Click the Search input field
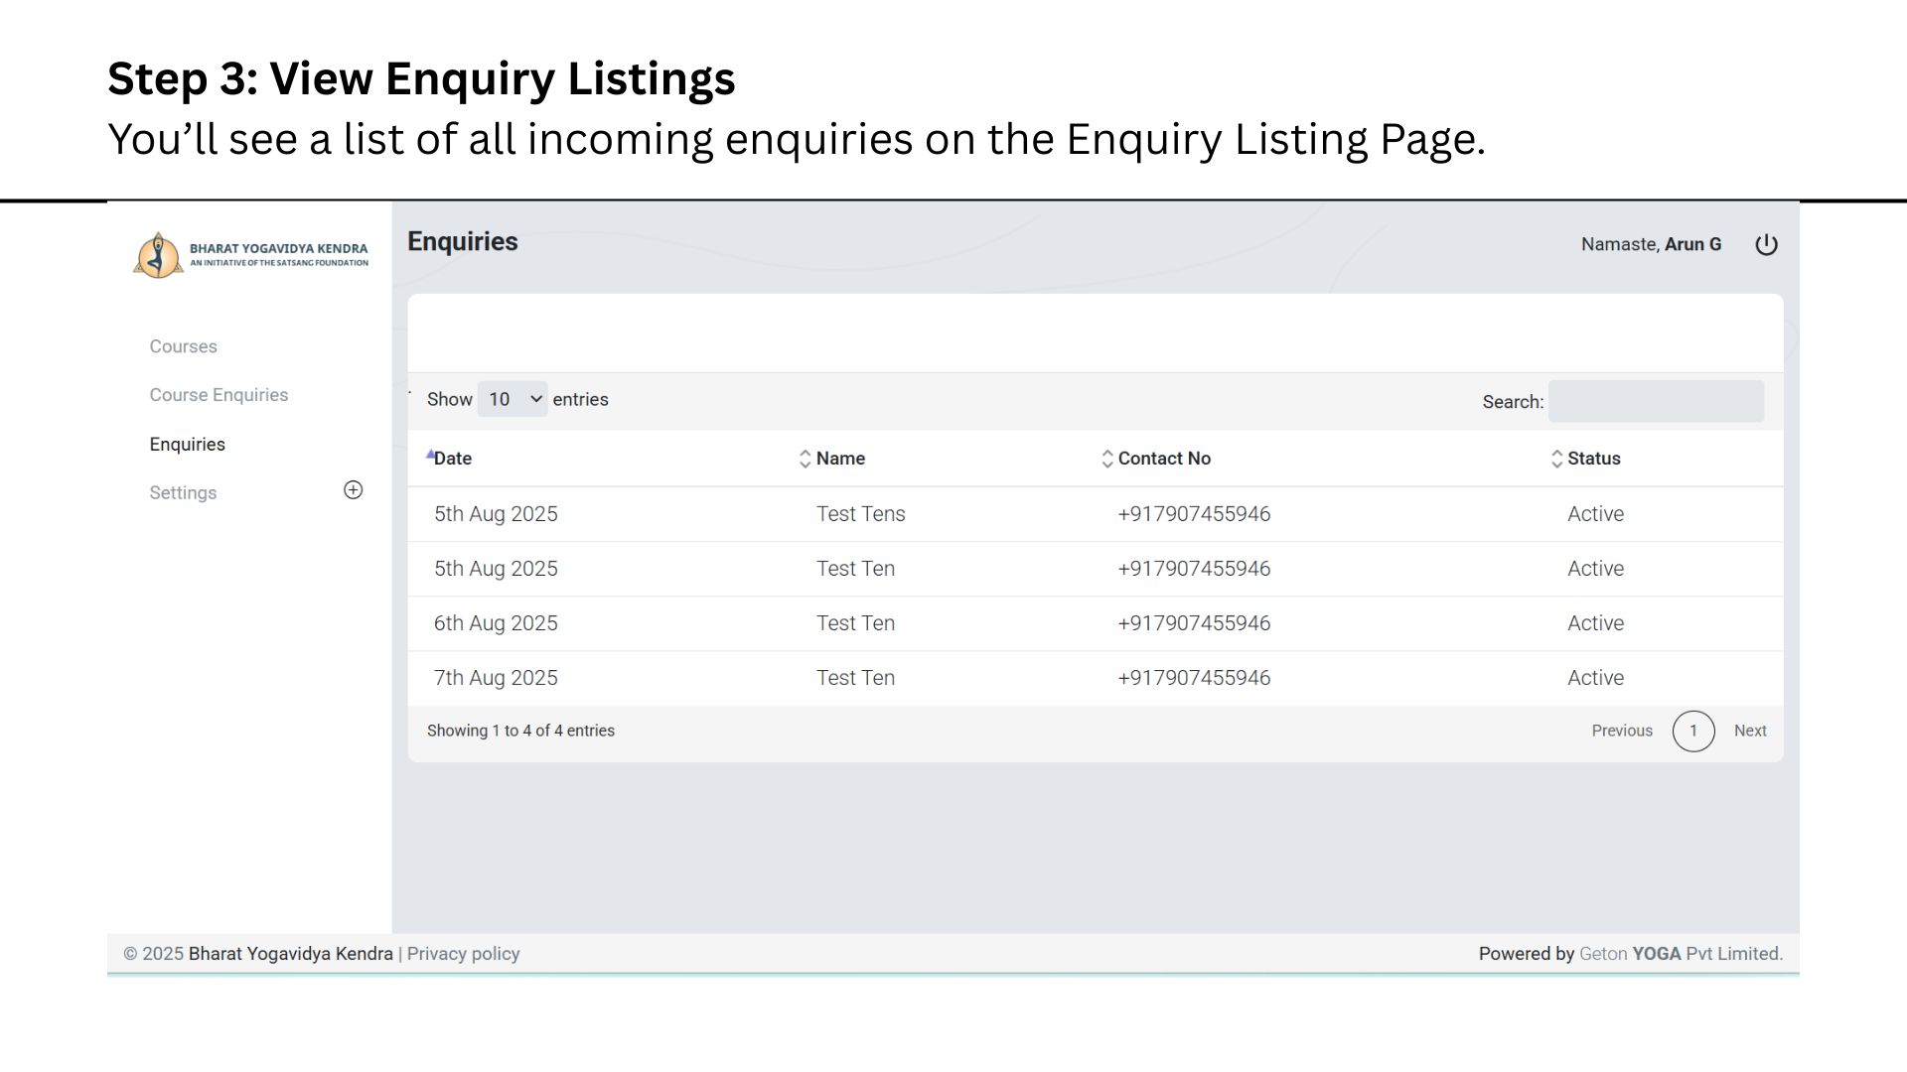The height and width of the screenshot is (1072, 1907). (x=1656, y=401)
